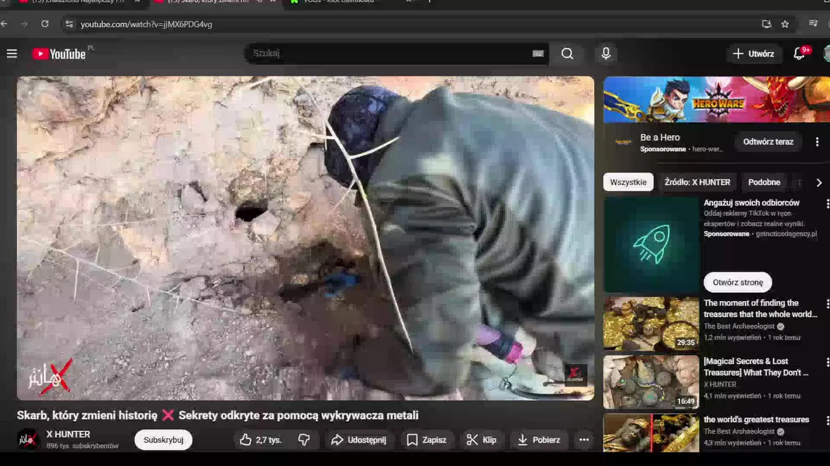Open the 16:49 video thumbnail
Viewport: 830px width, 466px height.
[651, 383]
